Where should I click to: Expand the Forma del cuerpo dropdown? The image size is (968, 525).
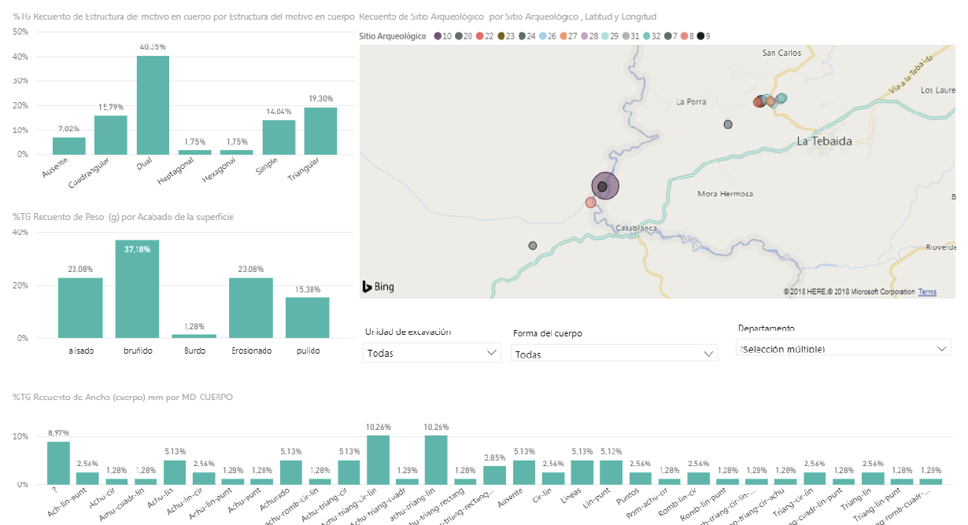coord(614,354)
